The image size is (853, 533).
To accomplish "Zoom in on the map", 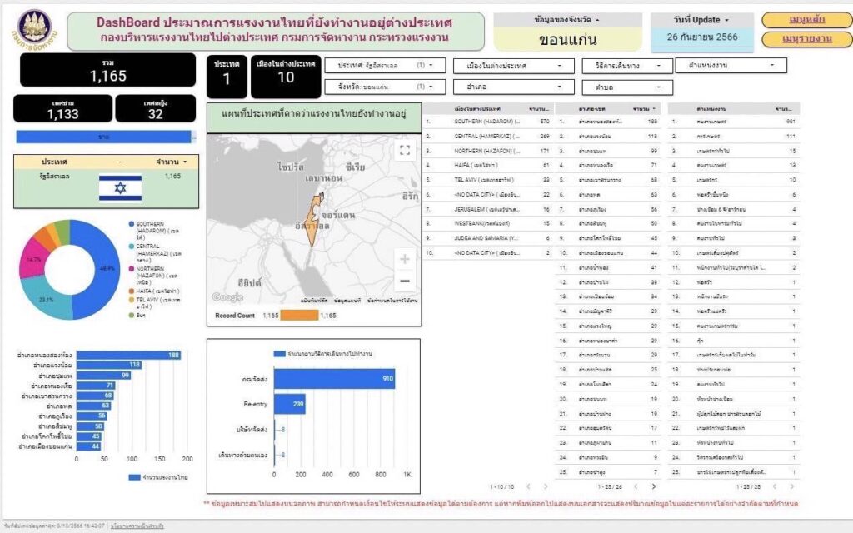I will [405, 259].
